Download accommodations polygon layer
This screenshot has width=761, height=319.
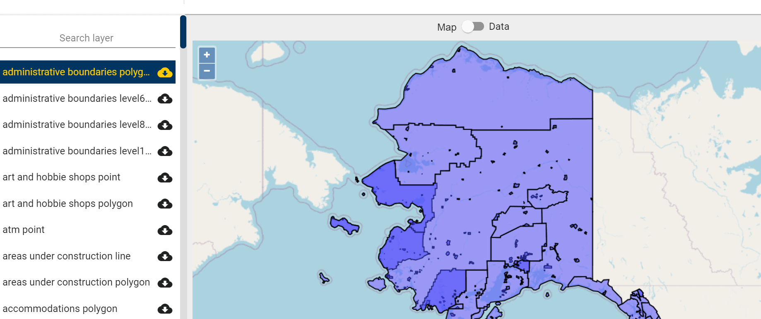165,309
